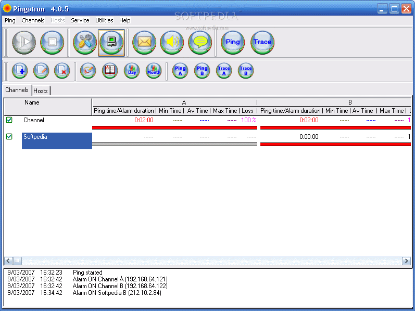Click Channel A alarm duration 0:02:00
Screen dimensions: 415x311
pos(144,120)
